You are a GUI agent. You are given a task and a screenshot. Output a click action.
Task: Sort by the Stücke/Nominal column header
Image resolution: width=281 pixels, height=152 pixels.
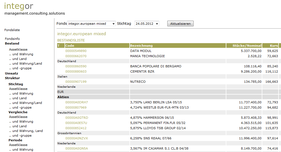pos(244,46)
